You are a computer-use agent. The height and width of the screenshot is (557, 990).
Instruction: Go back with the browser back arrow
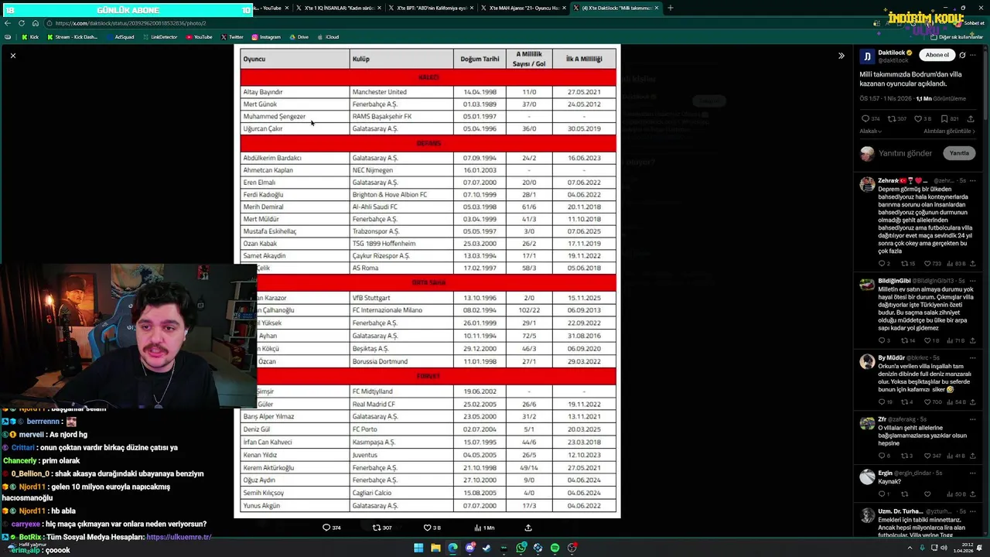coord(8,23)
